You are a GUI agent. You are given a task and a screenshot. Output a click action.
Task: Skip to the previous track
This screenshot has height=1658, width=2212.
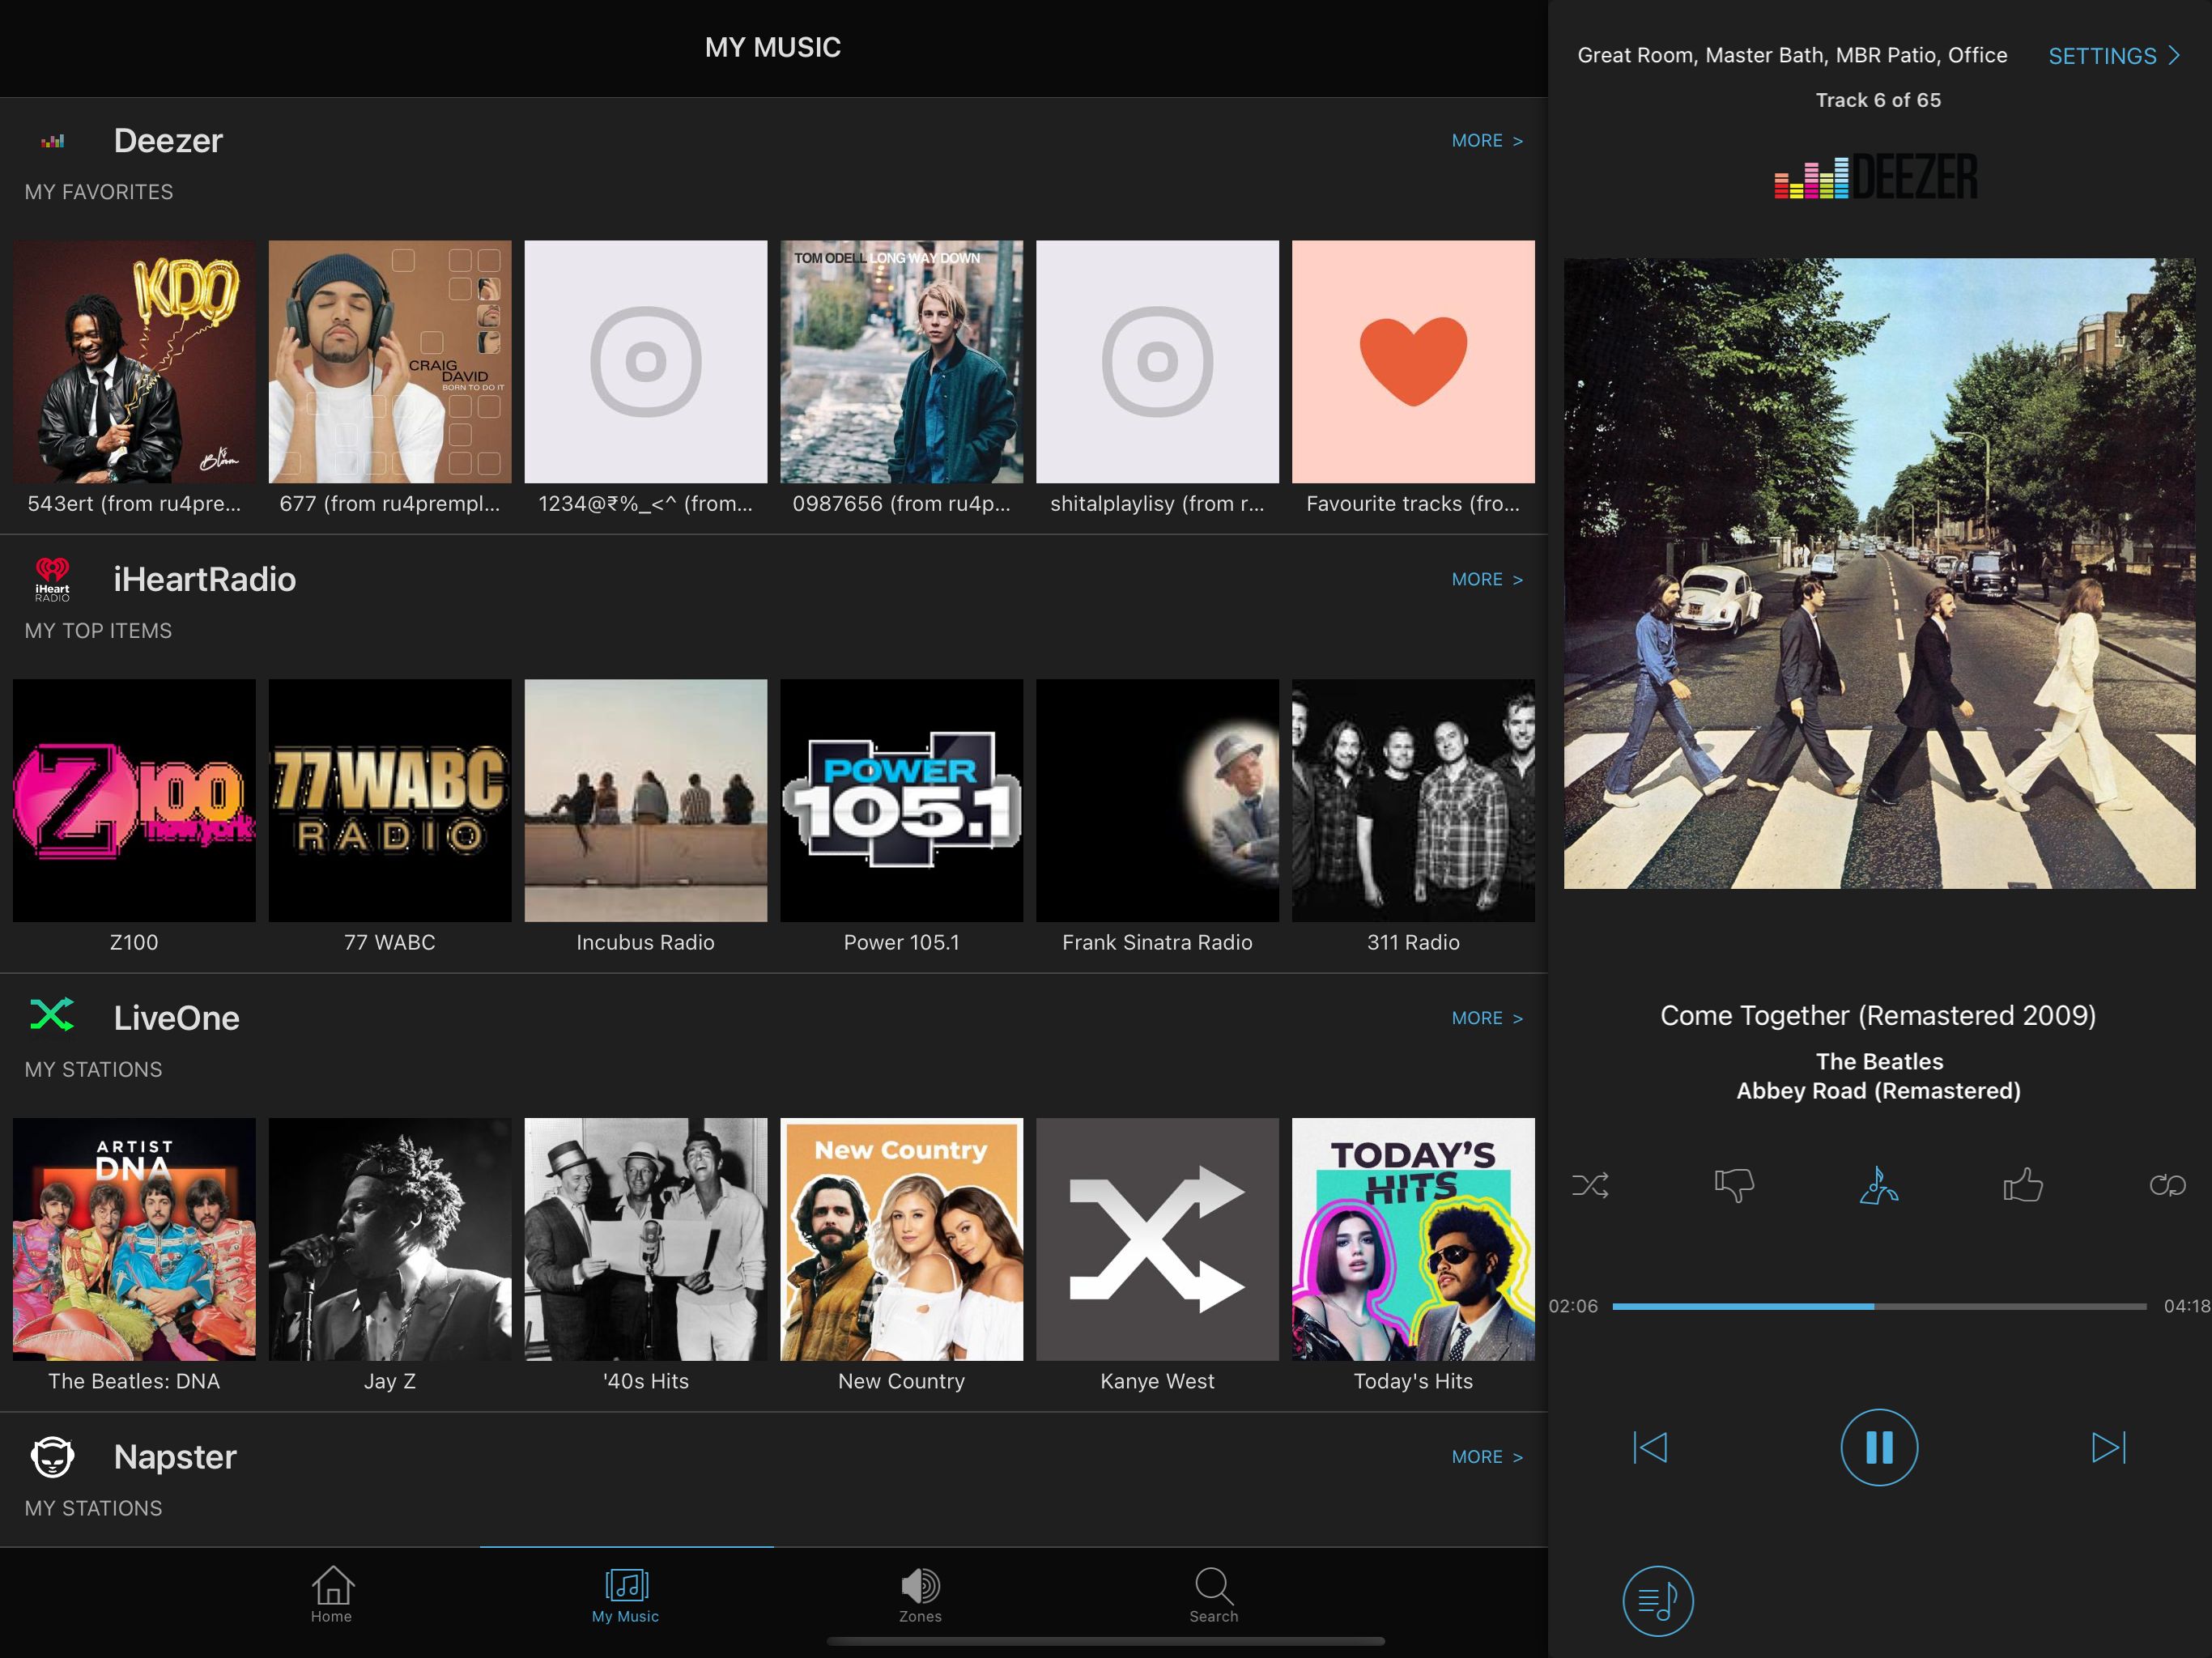click(x=1650, y=1447)
